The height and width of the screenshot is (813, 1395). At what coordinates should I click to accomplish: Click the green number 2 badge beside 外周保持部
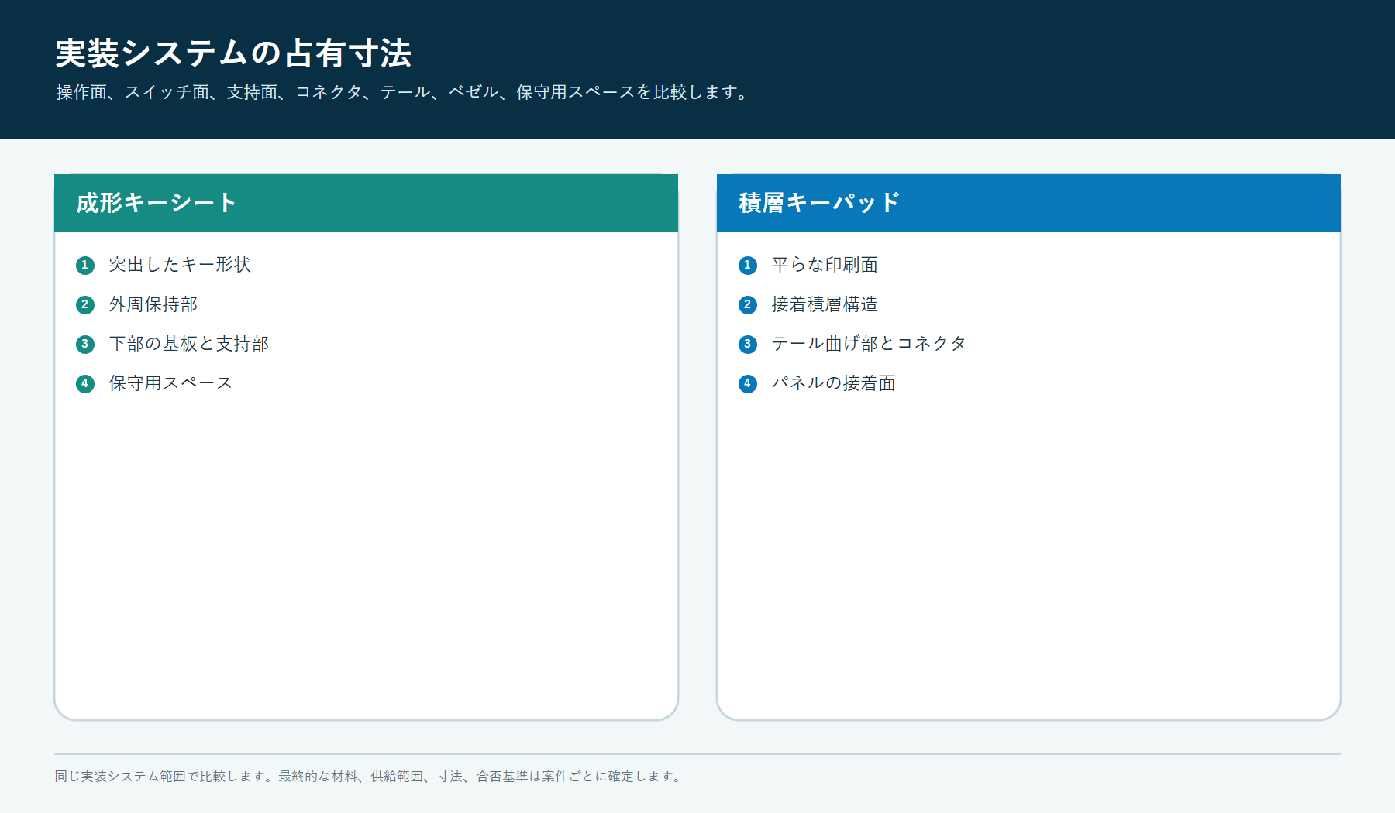click(85, 305)
